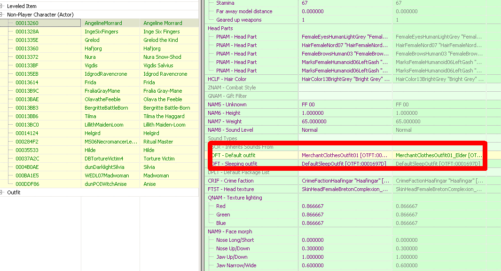Click HairFemaleNord07 head part value
Viewport: 501px width, 271px height.
point(345,45)
